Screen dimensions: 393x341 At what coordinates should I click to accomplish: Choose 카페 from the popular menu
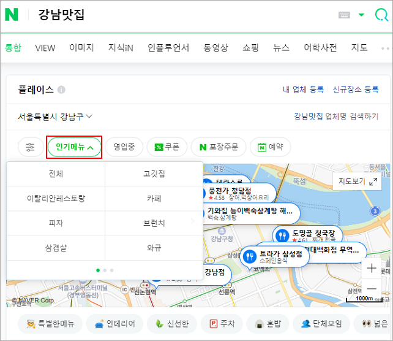(x=154, y=198)
